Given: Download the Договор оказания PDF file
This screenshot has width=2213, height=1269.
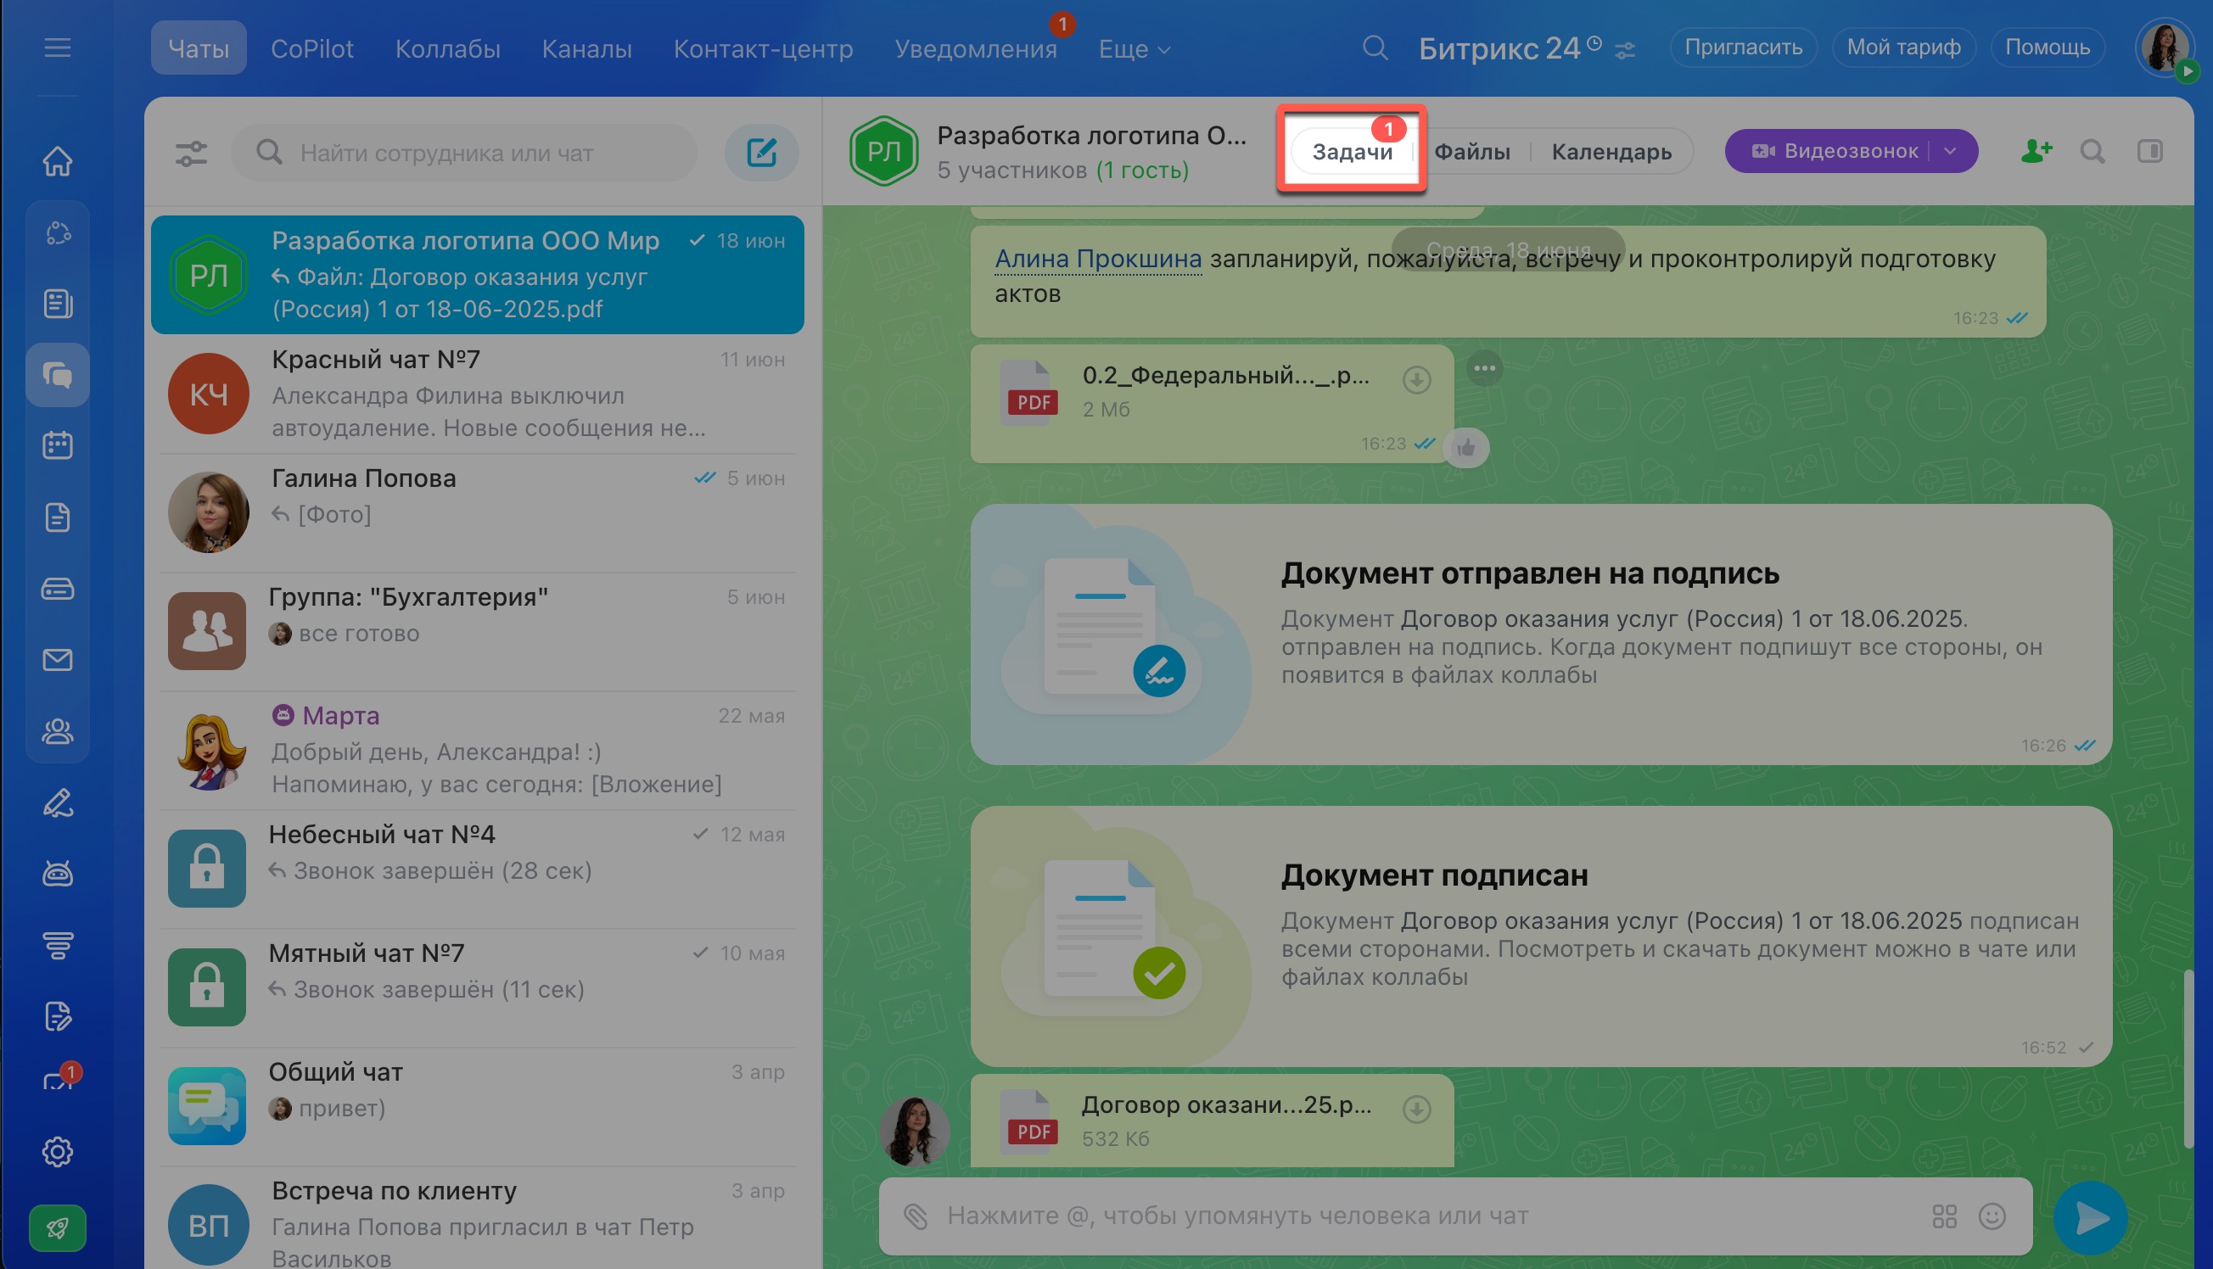Looking at the screenshot, I should 1416,1110.
